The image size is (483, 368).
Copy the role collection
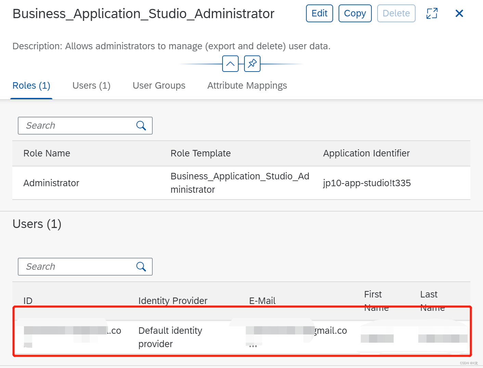coord(355,13)
